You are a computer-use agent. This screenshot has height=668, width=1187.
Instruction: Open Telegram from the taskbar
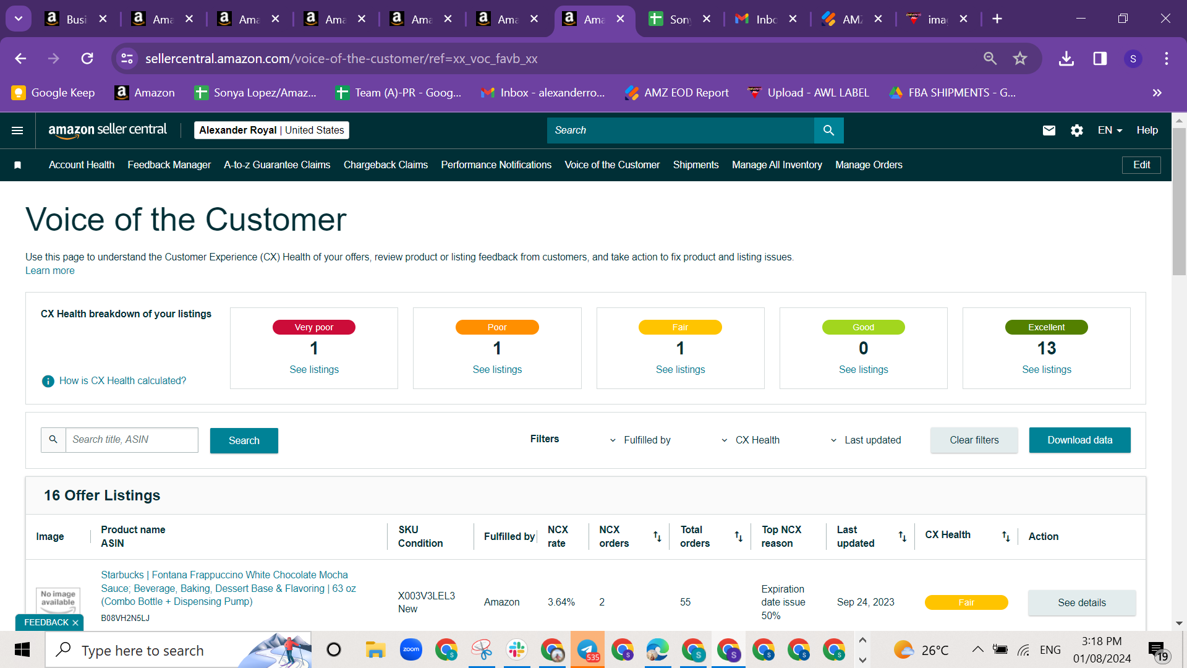coord(587,649)
